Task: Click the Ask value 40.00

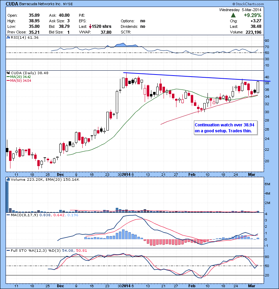Action: (x=64, y=15)
